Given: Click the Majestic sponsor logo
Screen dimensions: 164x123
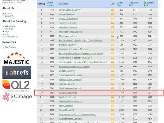Looking at the screenshot, I should coord(16,58).
